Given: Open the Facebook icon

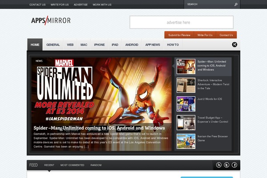Looking at the screenshot, I should pos(235,165).
